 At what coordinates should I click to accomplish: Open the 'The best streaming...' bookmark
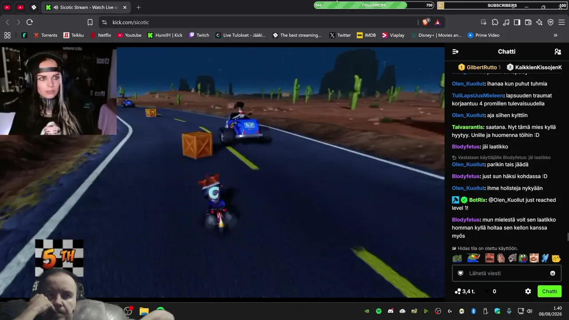[x=297, y=35]
